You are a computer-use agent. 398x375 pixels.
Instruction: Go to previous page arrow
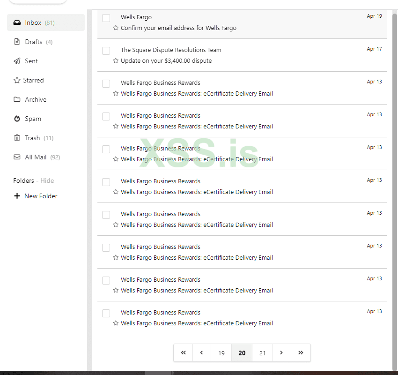201,352
